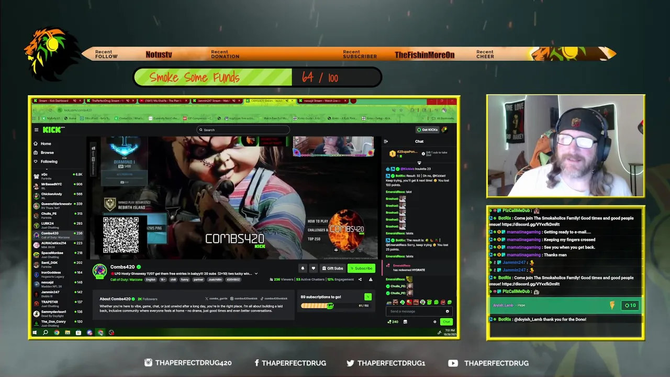Click the Gift Subs button
The height and width of the screenshot is (377, 670).
point(333,268)
